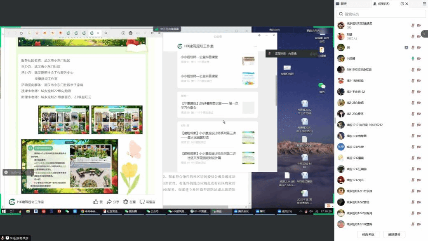Toggle camera icon for member 刘蓓
The image size is (428, 241).
419,36
